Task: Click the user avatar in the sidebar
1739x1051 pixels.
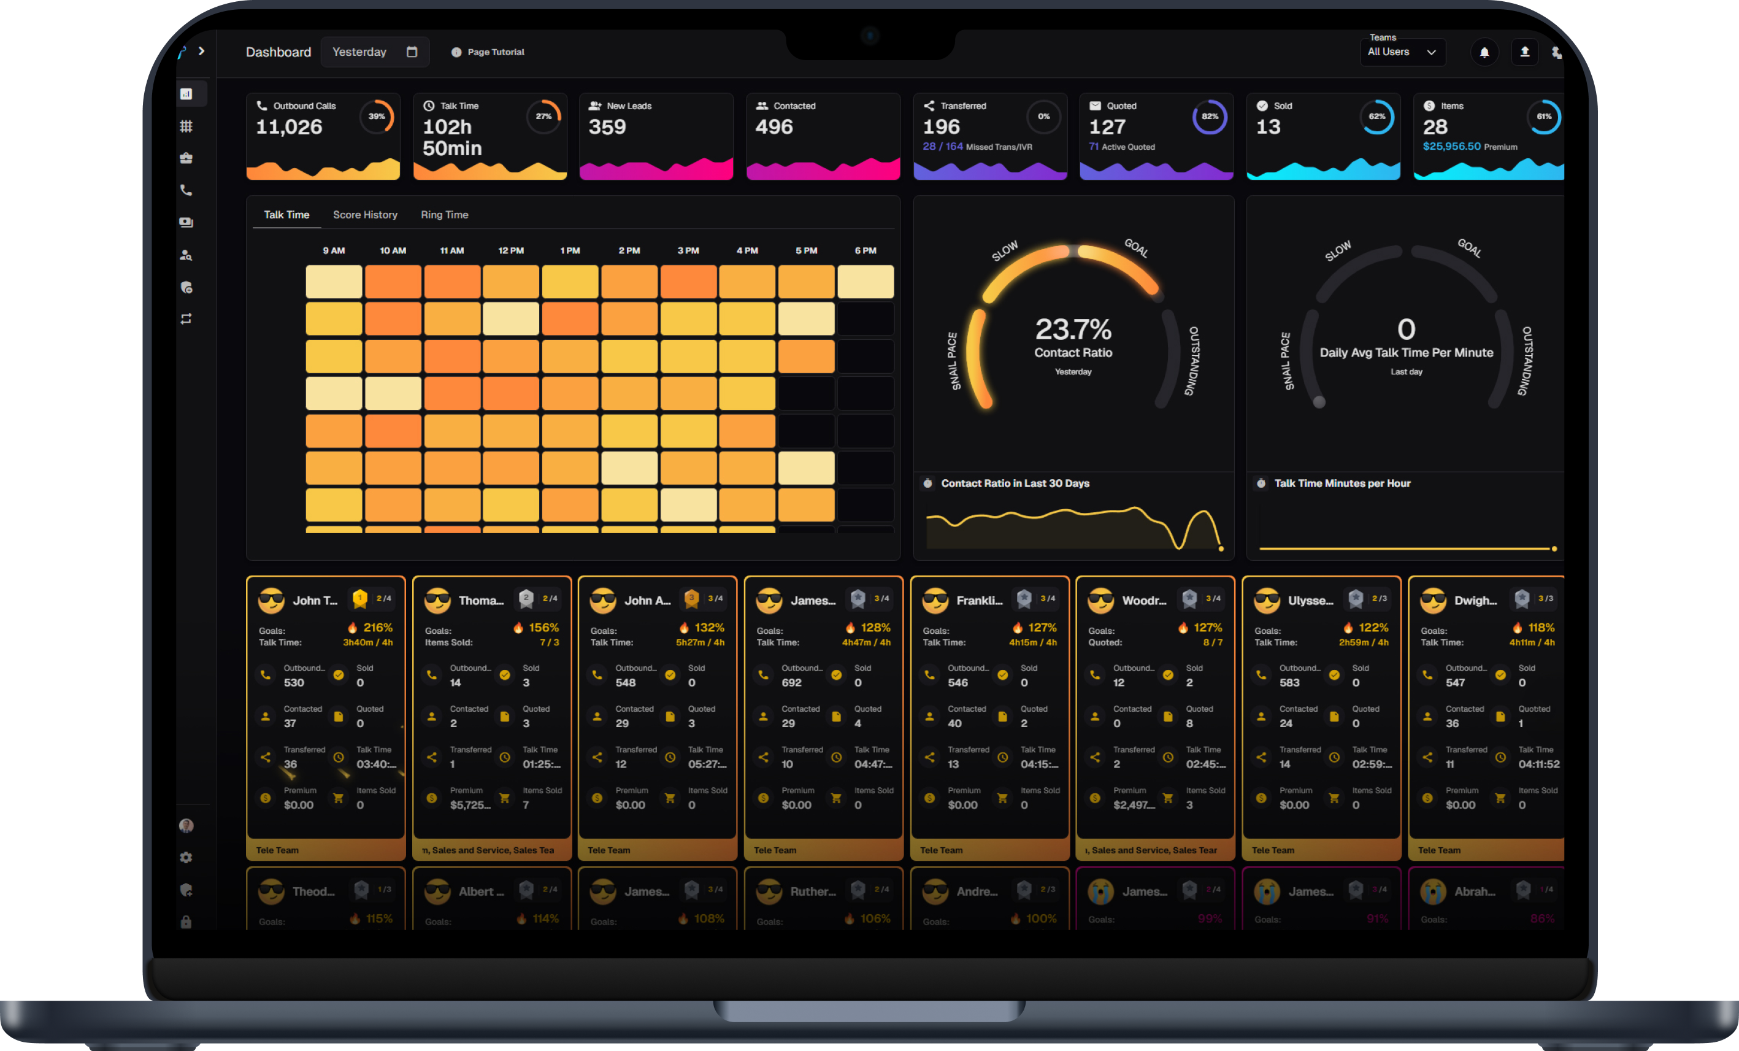Action: tap(186, 825)
